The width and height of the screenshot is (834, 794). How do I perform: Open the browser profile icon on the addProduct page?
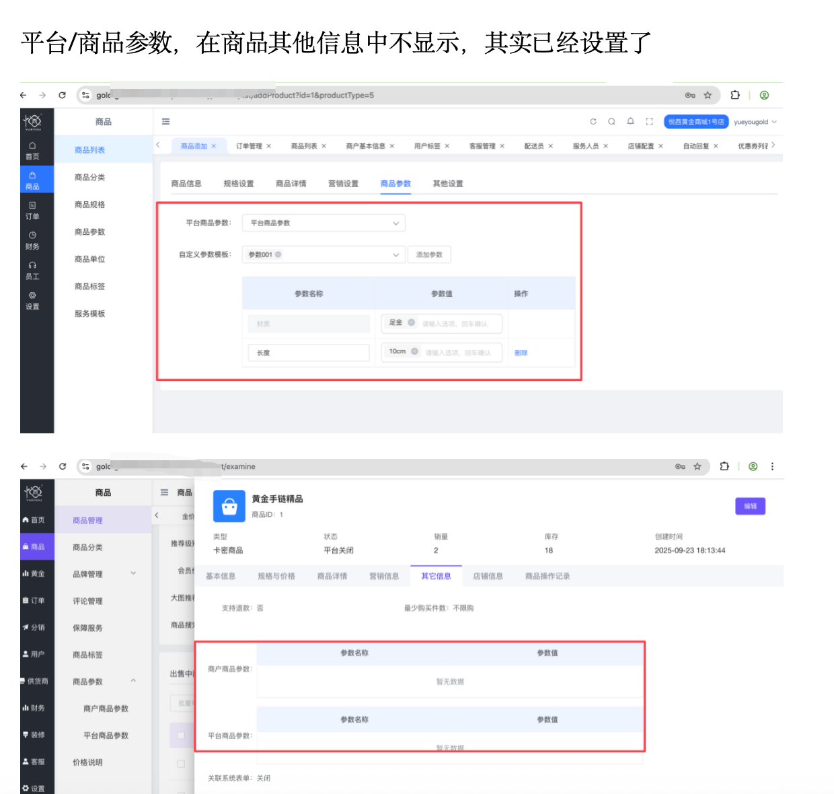[764, 96]
